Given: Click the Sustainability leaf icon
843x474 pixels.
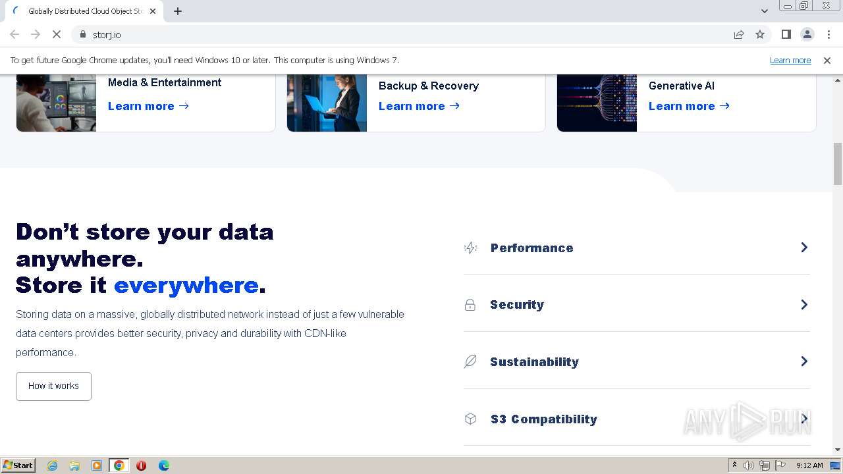Looking at the screenshot, I should [470, 361].
